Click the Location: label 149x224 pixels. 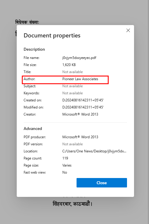(31, 151)
